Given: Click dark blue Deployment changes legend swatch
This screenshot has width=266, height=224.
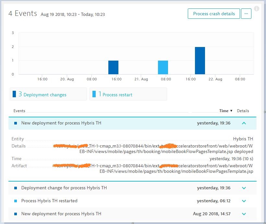Looking at the screenshot, I should [x=14, y=94].
